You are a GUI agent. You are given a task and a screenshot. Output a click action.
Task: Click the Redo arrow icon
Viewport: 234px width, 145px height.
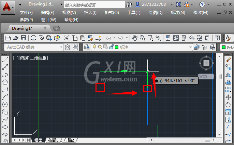(121, 38)
